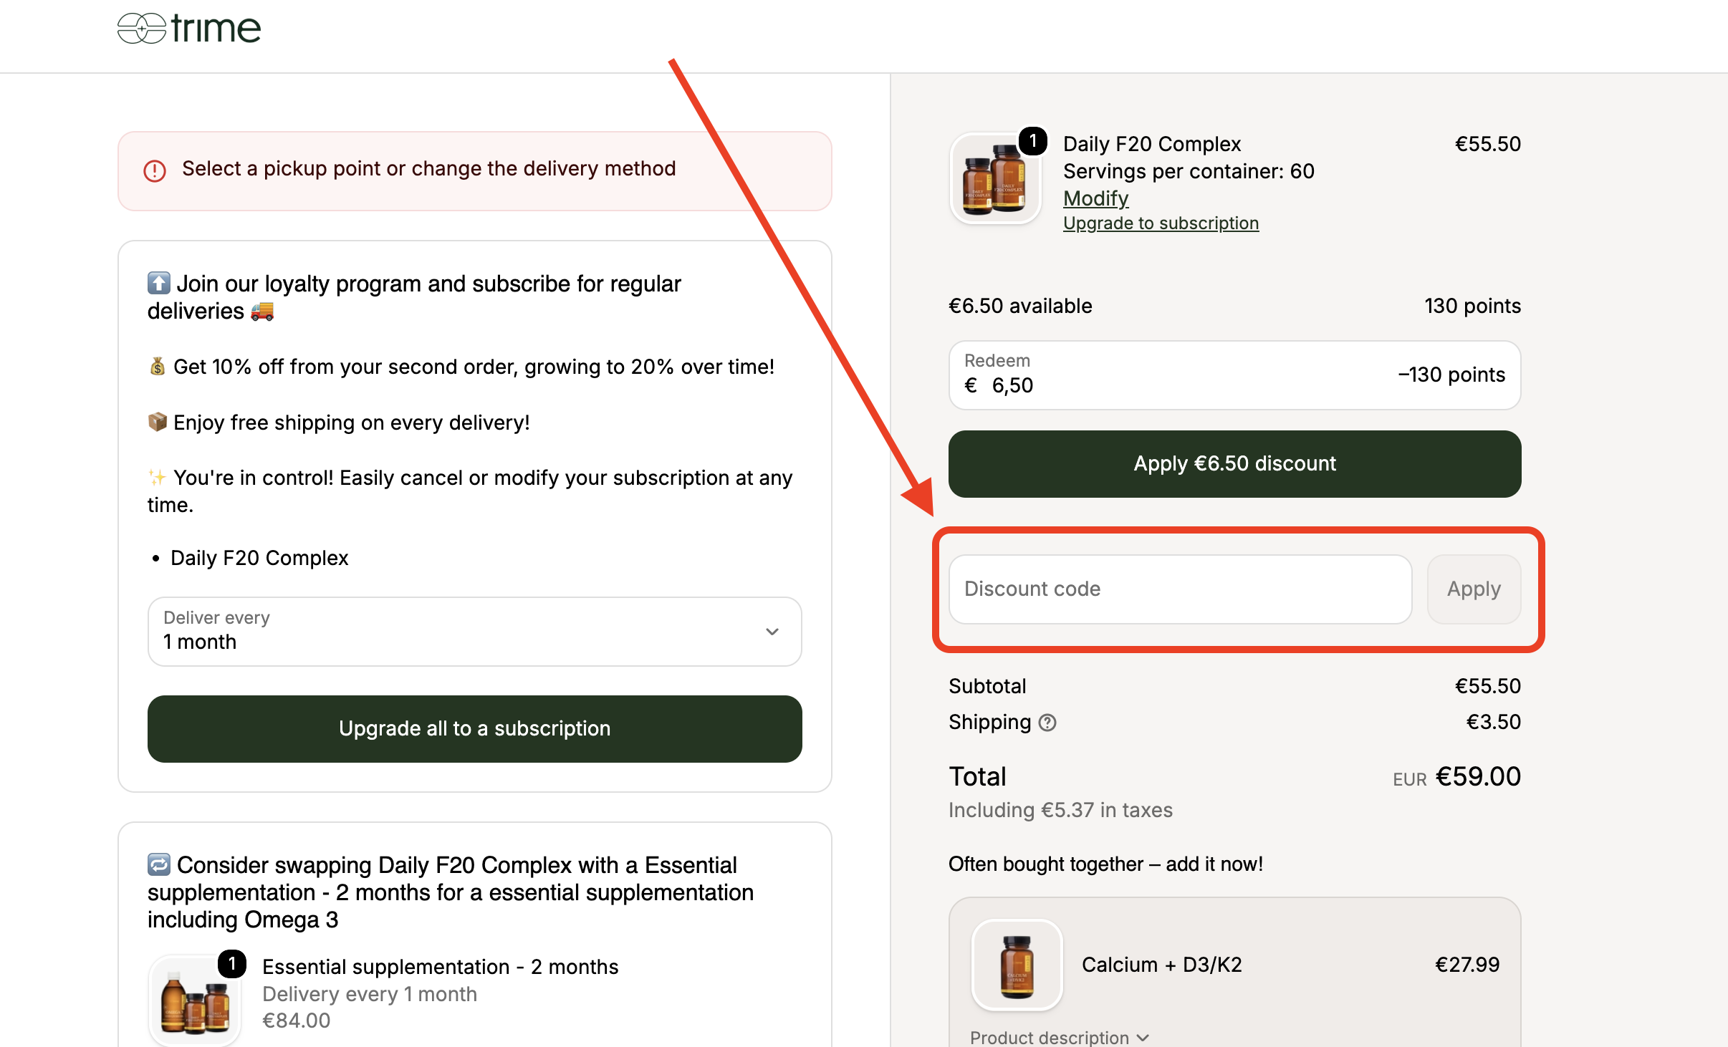Click Apply €6.50 discount button
This screenshot has width=1728, height=1047.
tap(1234, 464)
